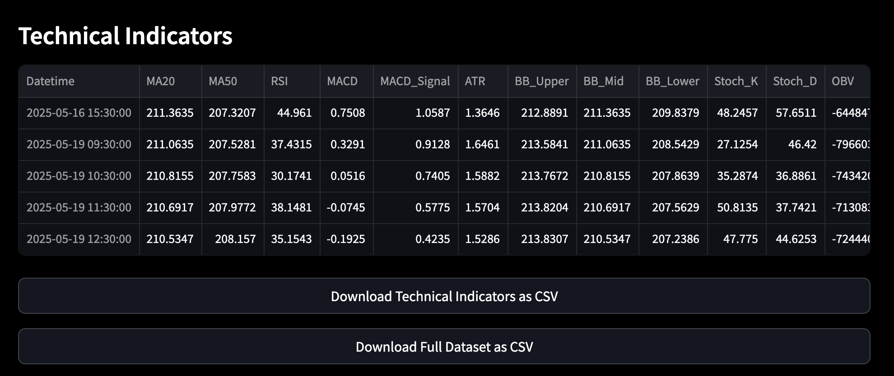Viewport: 894px width, 376px height.
Task: Click the ATR column header
Action: pyautogui.click(x=483, y=81)
